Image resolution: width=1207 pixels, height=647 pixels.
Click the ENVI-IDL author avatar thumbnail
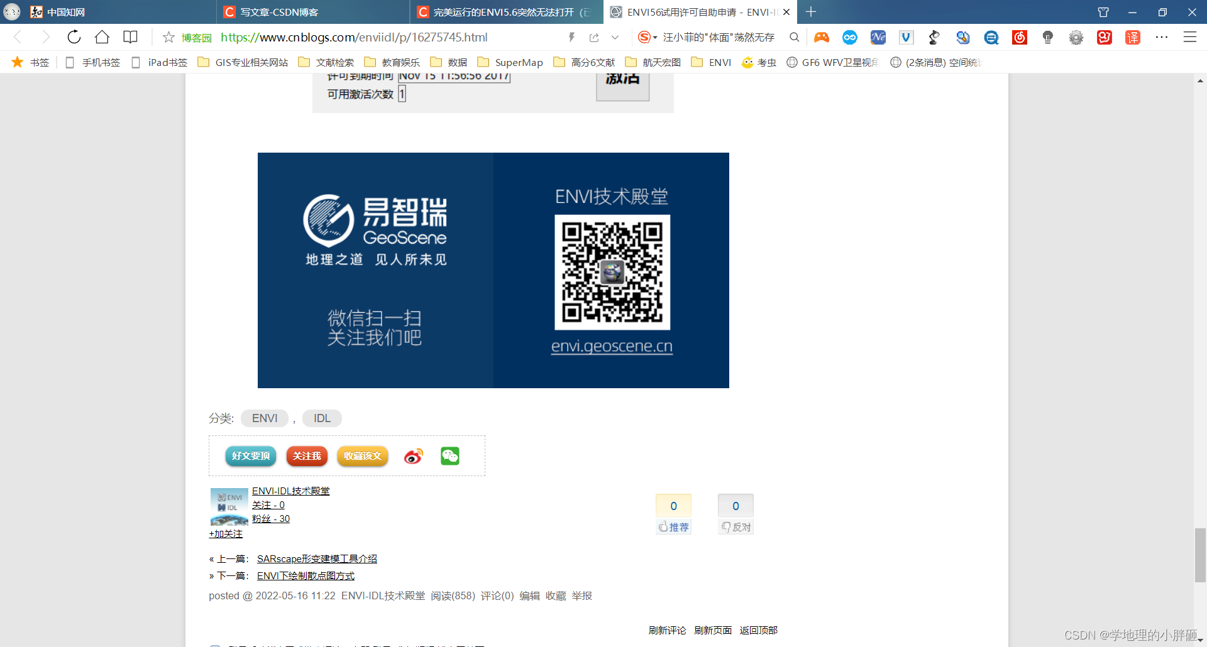click(x=229, y=507)
